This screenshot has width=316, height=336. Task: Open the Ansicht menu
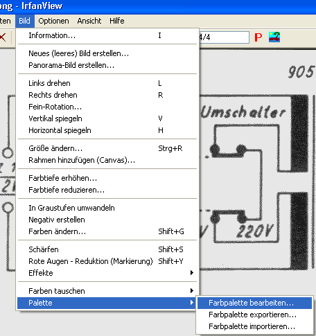(x=89, y=21)
